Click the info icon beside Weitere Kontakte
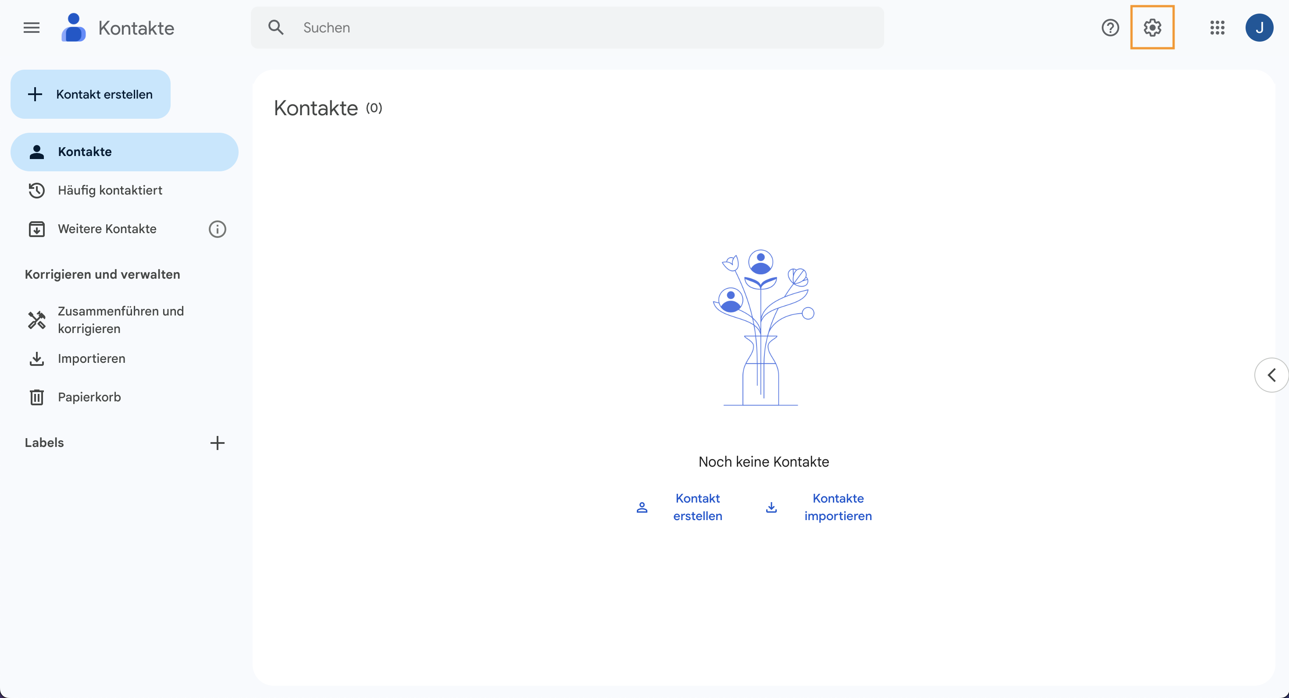Screen dimensions: 1289x698 click(x=217, y=229)
